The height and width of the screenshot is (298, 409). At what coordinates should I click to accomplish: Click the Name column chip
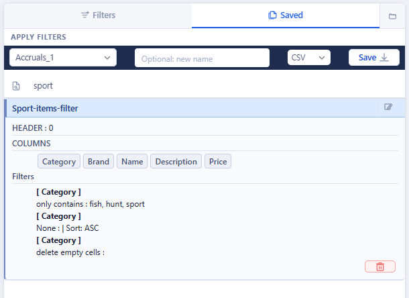click(x=132, y=161)
